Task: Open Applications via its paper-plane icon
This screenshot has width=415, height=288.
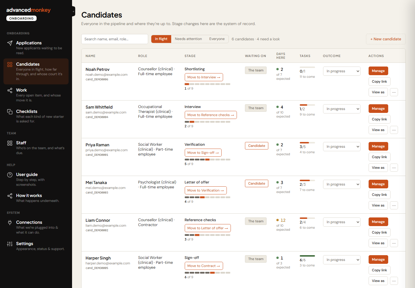Action: click(x=10, y=43)
